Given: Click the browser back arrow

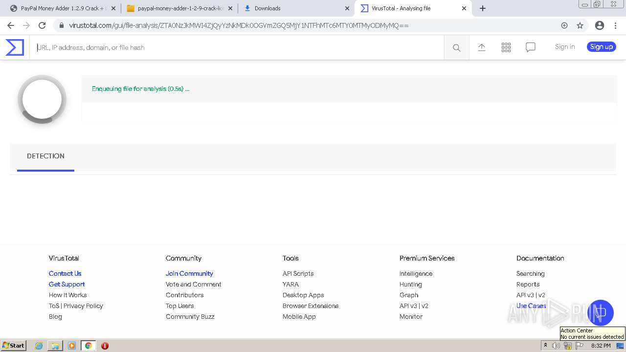Looking at the screenshot, I should 11,25.
